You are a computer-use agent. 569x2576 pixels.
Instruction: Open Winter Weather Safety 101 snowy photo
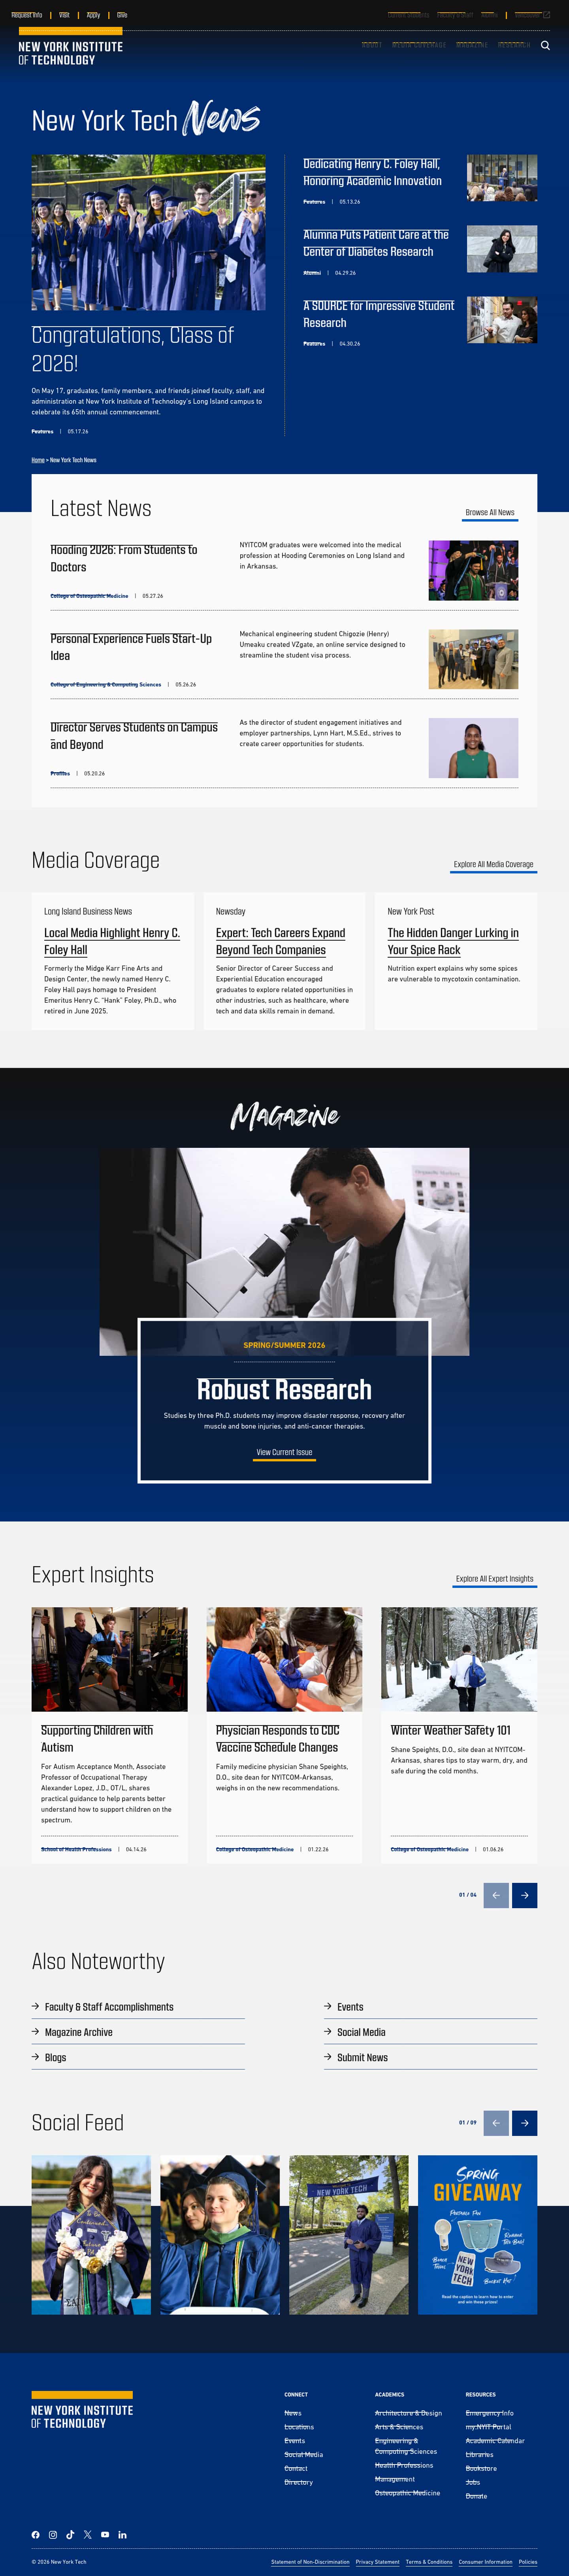point(459,1659)
